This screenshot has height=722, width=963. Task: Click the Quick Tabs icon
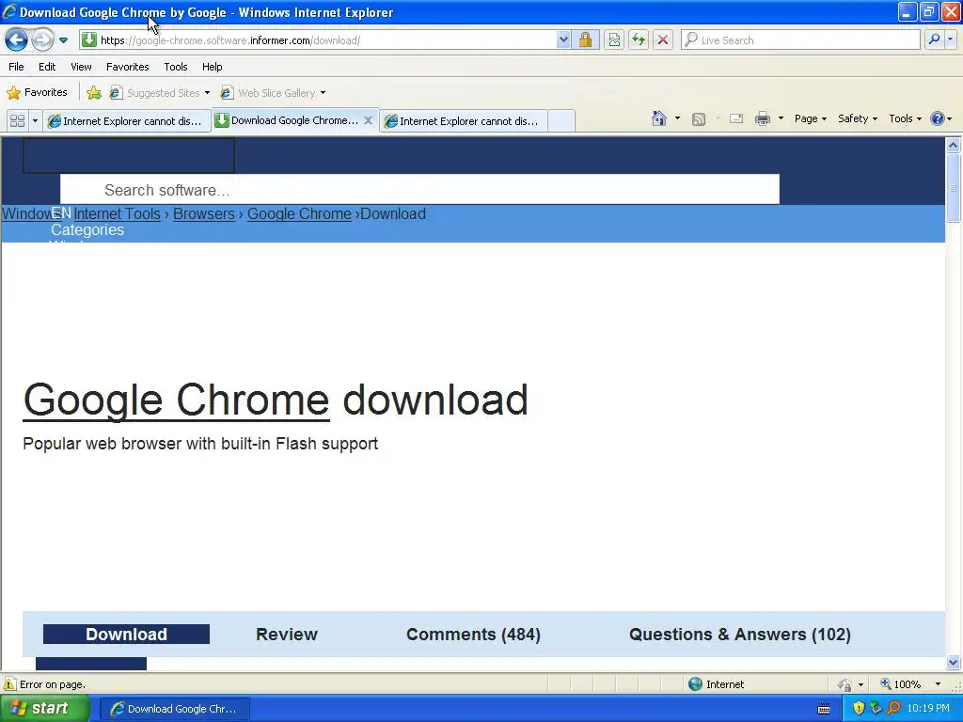17,120
